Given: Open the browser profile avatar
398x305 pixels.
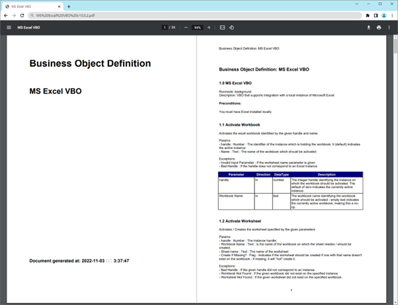Looking at the screenshot, I should [x=384, y=15].
